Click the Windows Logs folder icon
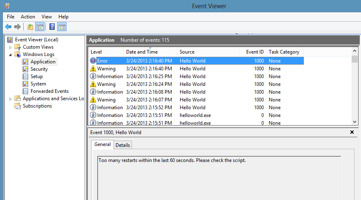The height and width of the screenshot is (200, 361). pos(18,54)
